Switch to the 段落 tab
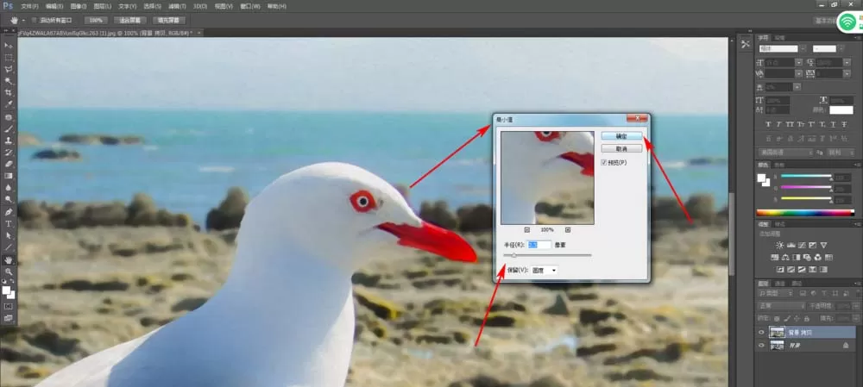The image size is (863, 387). tap(779, 38)
